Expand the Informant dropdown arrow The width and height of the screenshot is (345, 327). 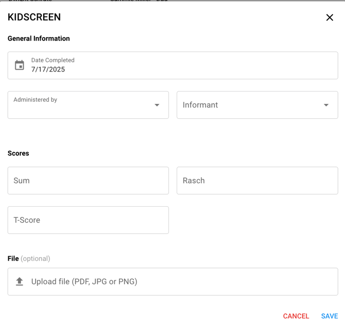point(326,105)
